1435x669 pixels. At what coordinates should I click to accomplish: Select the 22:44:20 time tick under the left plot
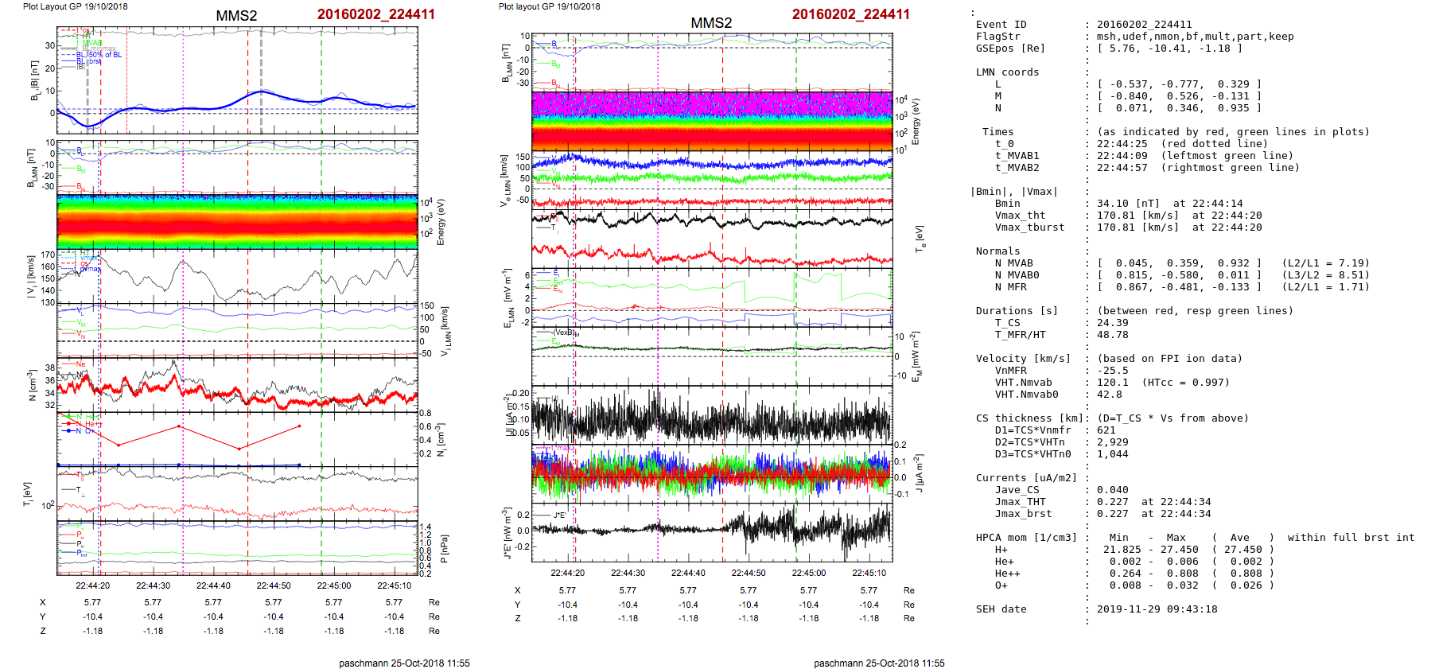[x=93, y=585]
